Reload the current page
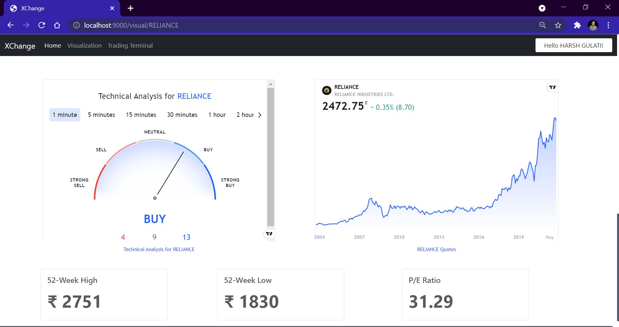 click(42, 25)
